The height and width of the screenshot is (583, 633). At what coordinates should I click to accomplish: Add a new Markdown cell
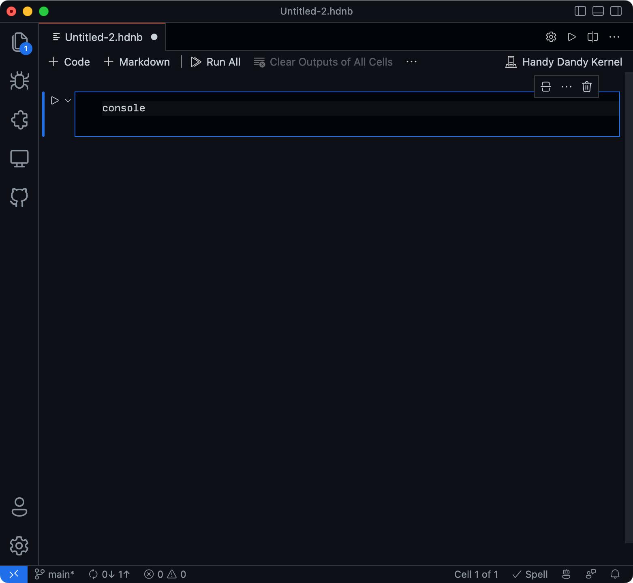[x=137, y=62]
